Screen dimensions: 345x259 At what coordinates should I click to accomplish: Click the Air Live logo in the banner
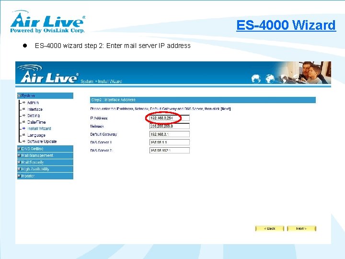pos(48,74)
